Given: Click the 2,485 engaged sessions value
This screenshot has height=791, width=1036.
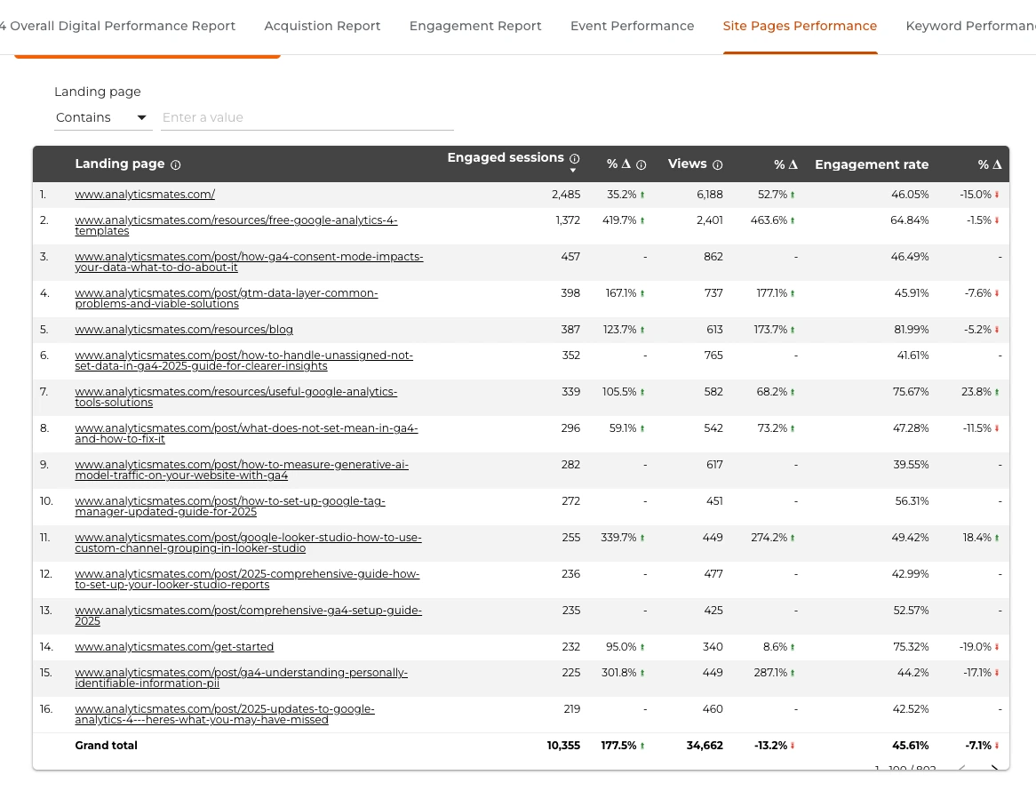Looking at the screenshot, I should pos(566,195).
